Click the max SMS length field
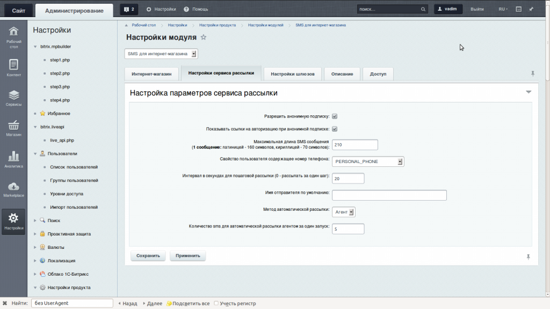This screenshot has height=309, width=550. click(355, 145)
